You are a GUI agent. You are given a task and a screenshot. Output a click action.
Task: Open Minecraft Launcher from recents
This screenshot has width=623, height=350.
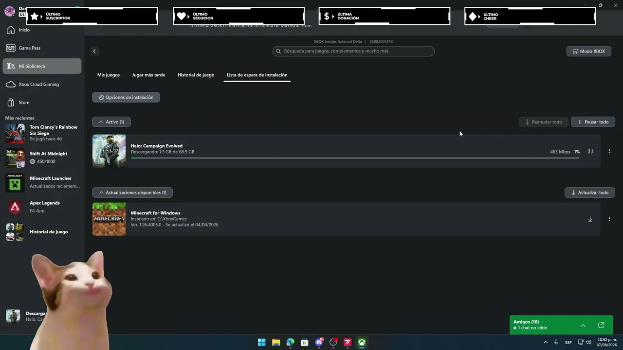point(42,182)
